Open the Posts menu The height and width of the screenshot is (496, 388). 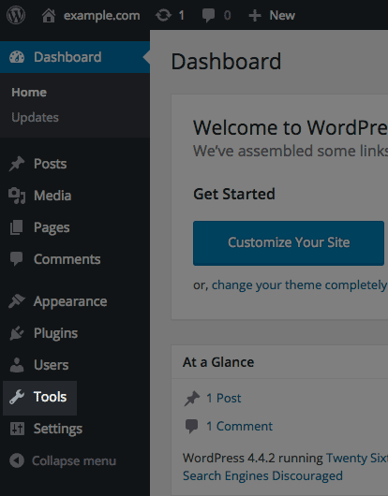pos(50,164)
